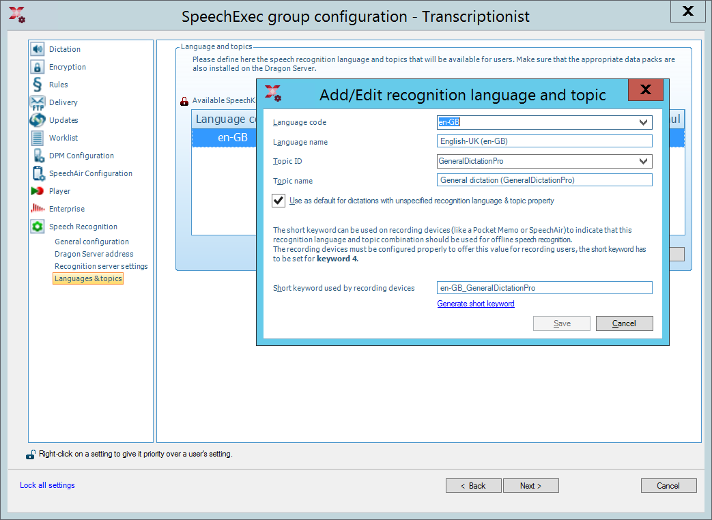Click the Language code column header
Image resolution: width=712 pixels, height=520 pixels.
tap(225, 119)
